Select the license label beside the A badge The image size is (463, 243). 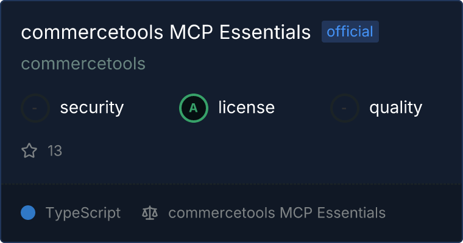click(246, 108)
